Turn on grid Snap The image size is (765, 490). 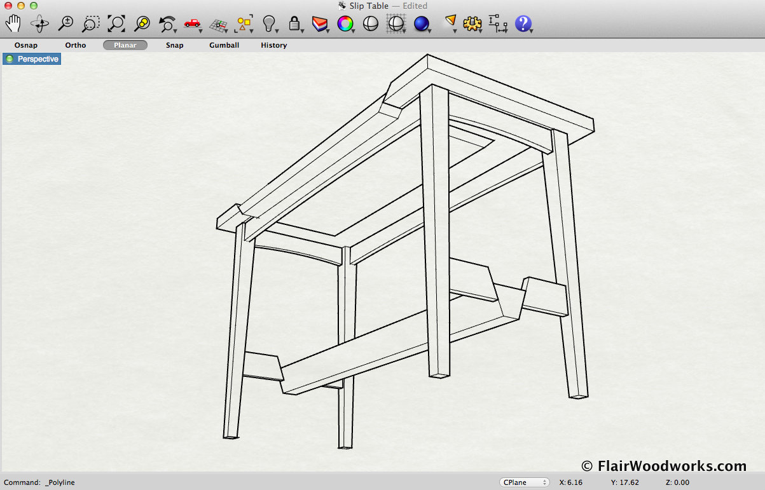tap(175, 45)
